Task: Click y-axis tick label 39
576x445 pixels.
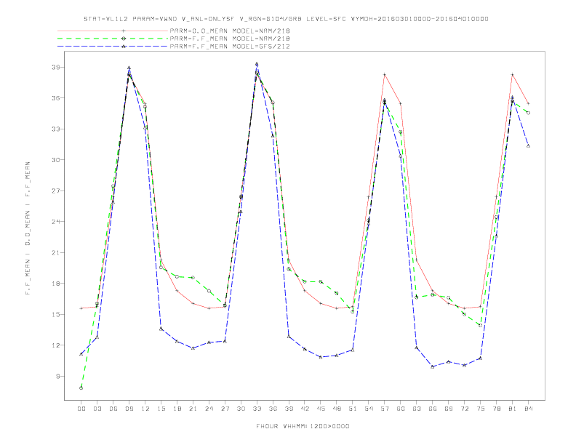Action: [x=56, y=67]
